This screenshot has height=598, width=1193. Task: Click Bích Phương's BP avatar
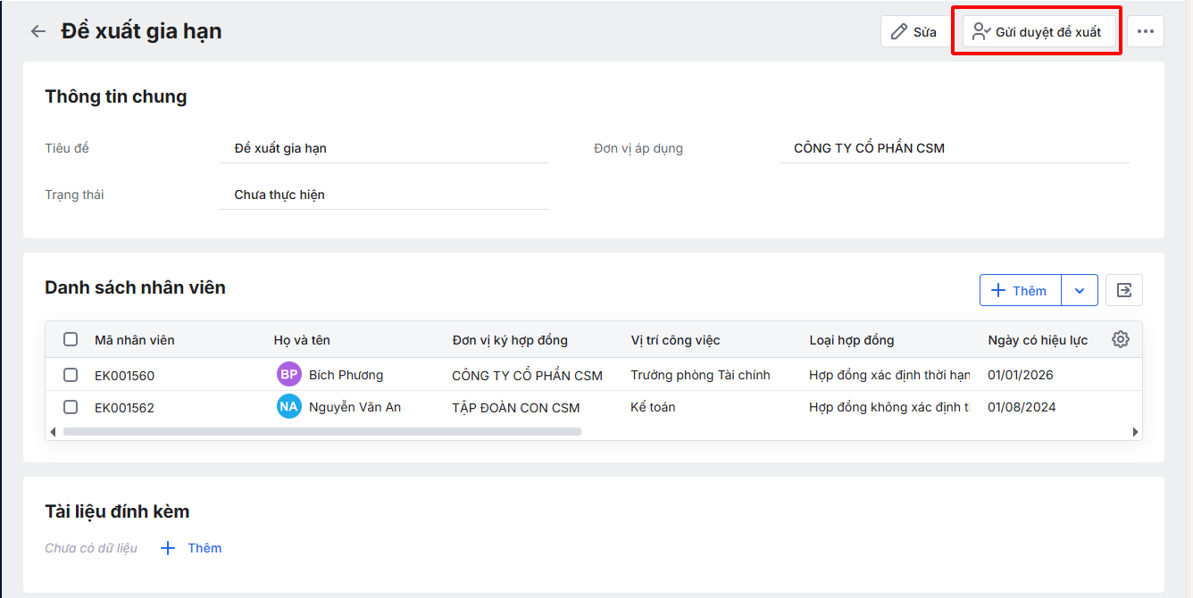click(x=288, y=375)
